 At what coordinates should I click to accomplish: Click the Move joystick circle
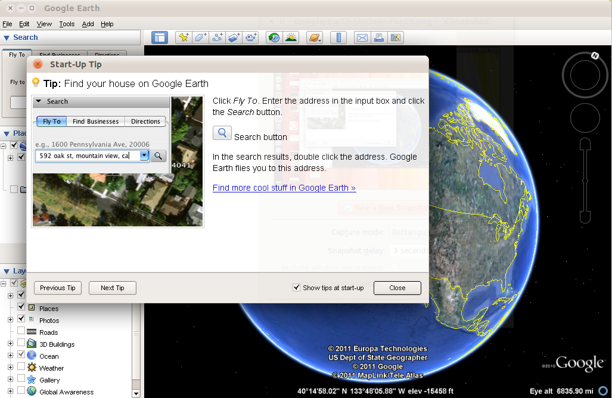click(x=585, y=118)
